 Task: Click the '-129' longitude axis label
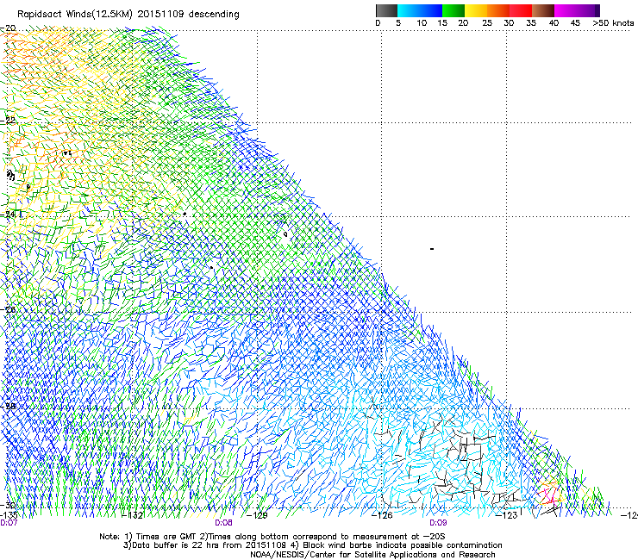258,515
